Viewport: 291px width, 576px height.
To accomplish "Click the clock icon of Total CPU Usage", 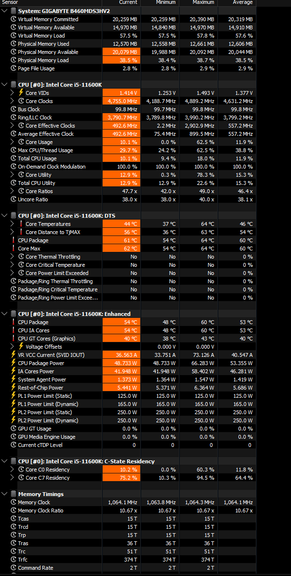I will click(13, 158).
